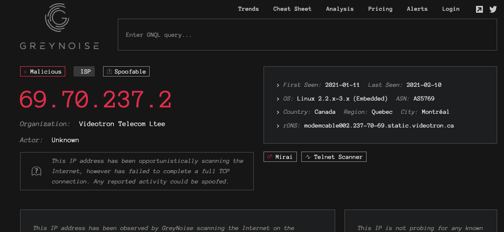Click the rDNS hostname modemcable002.237-70-69.static.videotron.ca

379,126
